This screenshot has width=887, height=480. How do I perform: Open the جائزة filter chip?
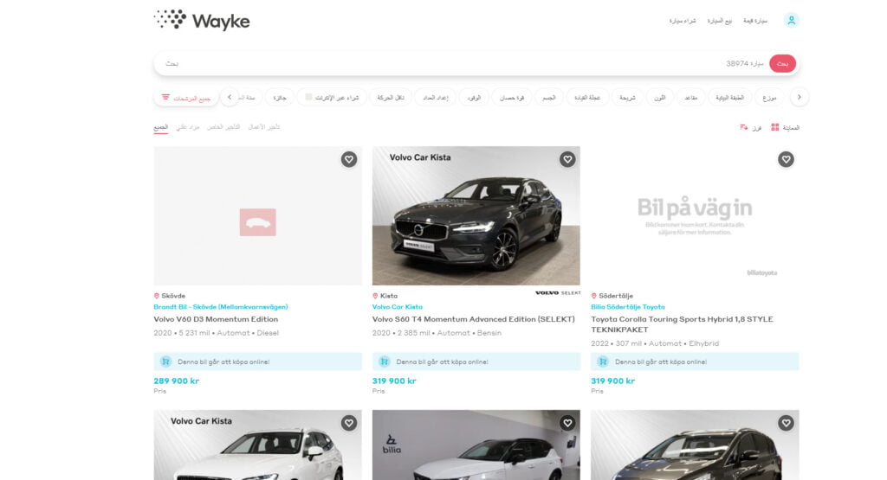(280, 97)
